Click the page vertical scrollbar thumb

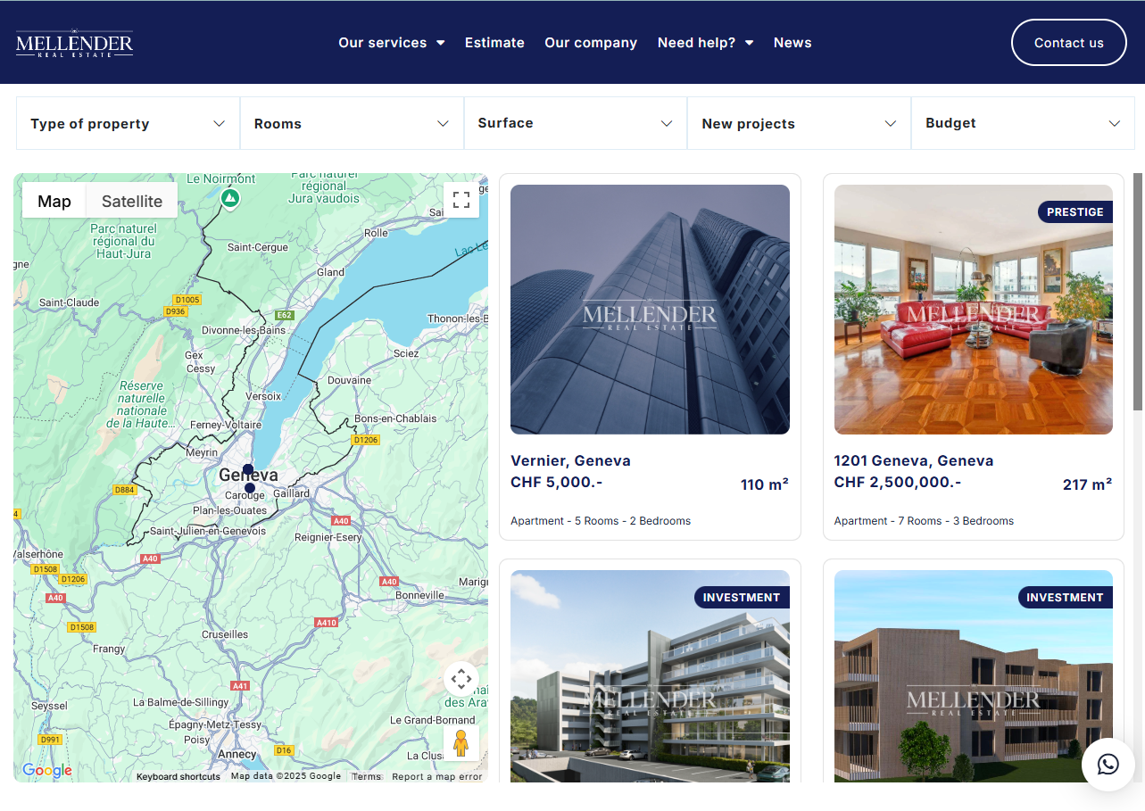click(1138, 292)
